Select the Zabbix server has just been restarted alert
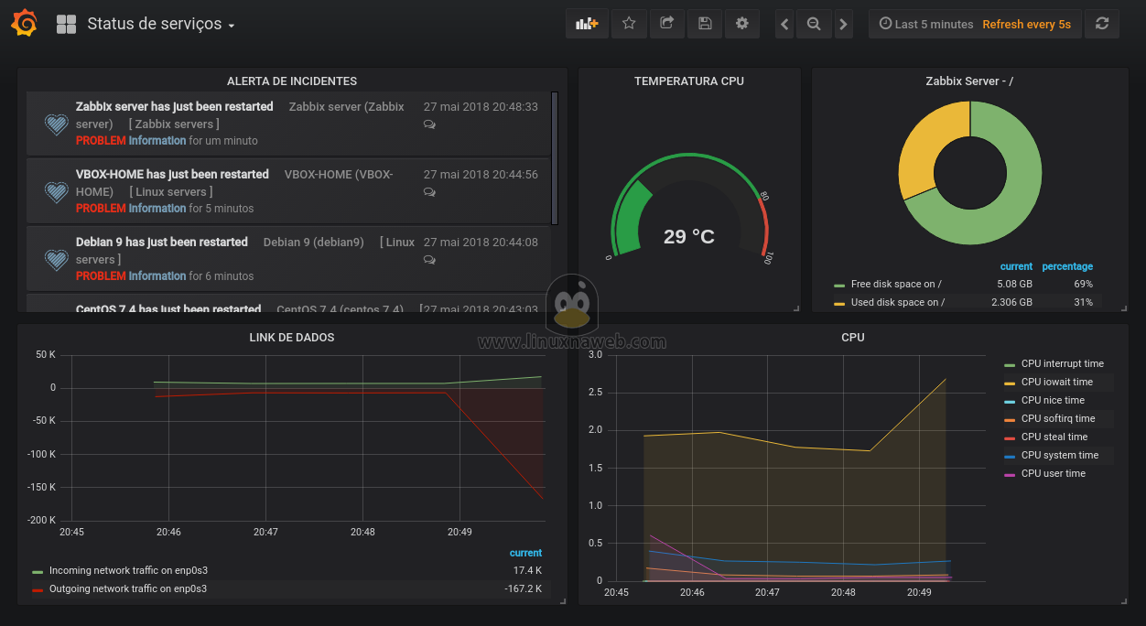This screenshot has width=1146, height=626. coord(175,107)
